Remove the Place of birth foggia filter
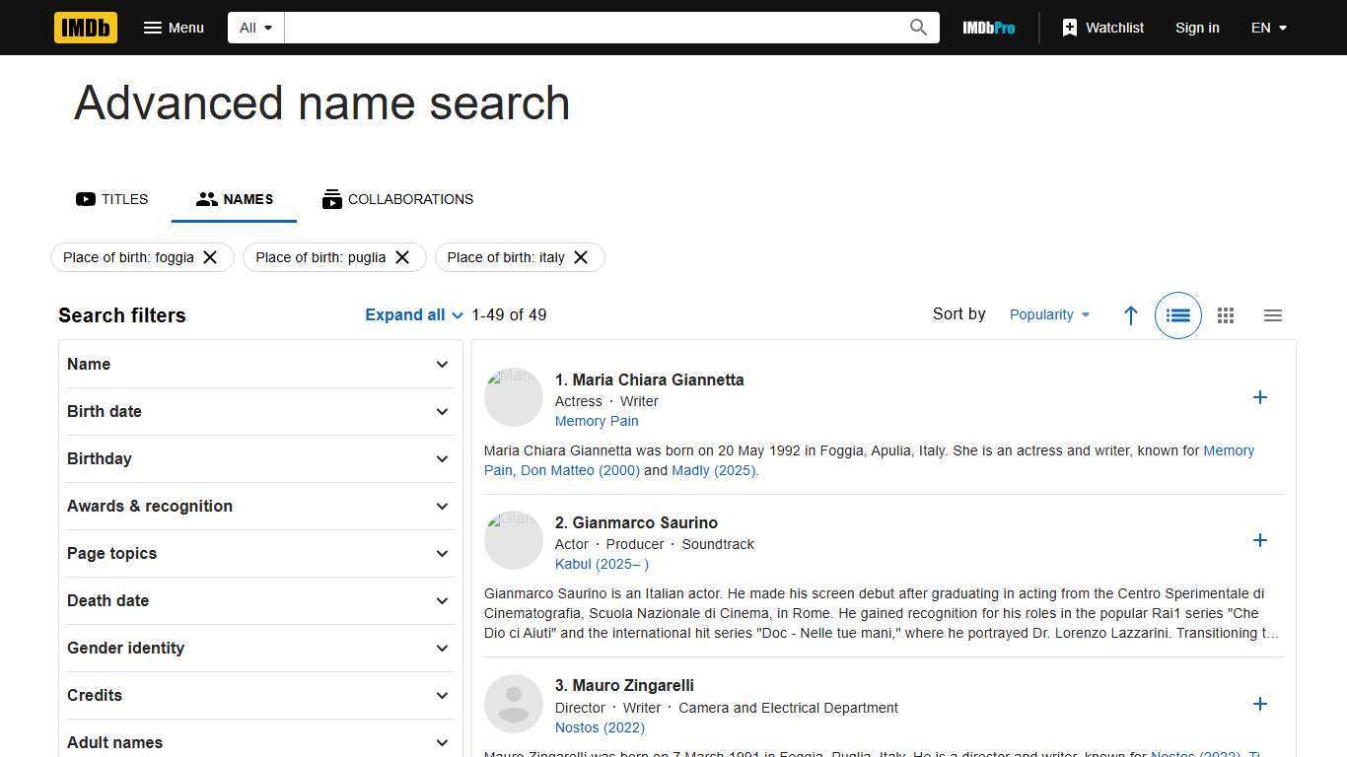 point(210,257)
